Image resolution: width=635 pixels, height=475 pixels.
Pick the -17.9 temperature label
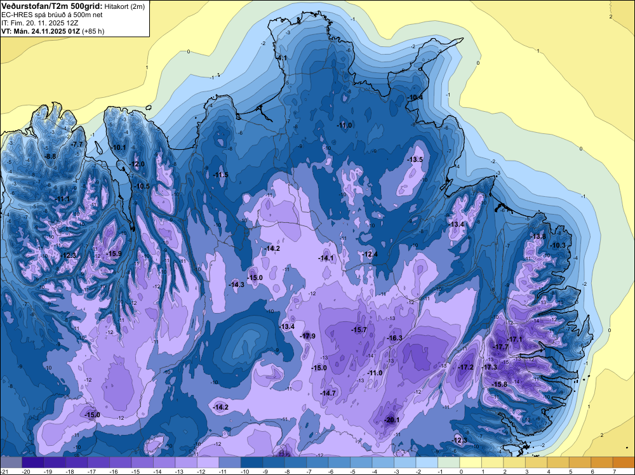tap(308, 336)
